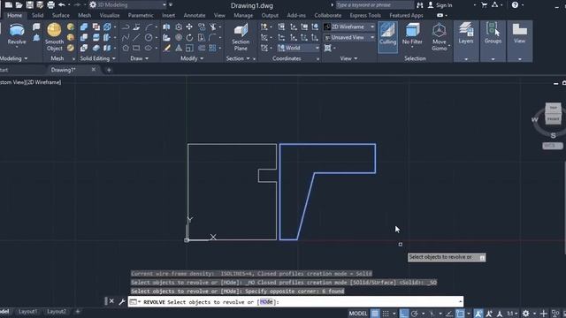The height and width of the screenshot is (318, 566).
Task: Switch to the Layout1 tab
Action: tap(27, 312)
